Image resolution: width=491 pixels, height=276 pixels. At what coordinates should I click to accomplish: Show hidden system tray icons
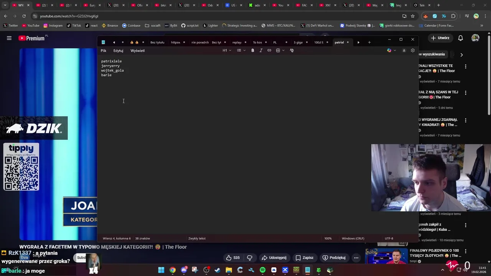[x=442, y=270]
